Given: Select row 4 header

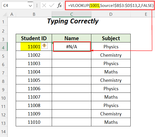Looking at the screenshot, I should [x=4, y=47].
